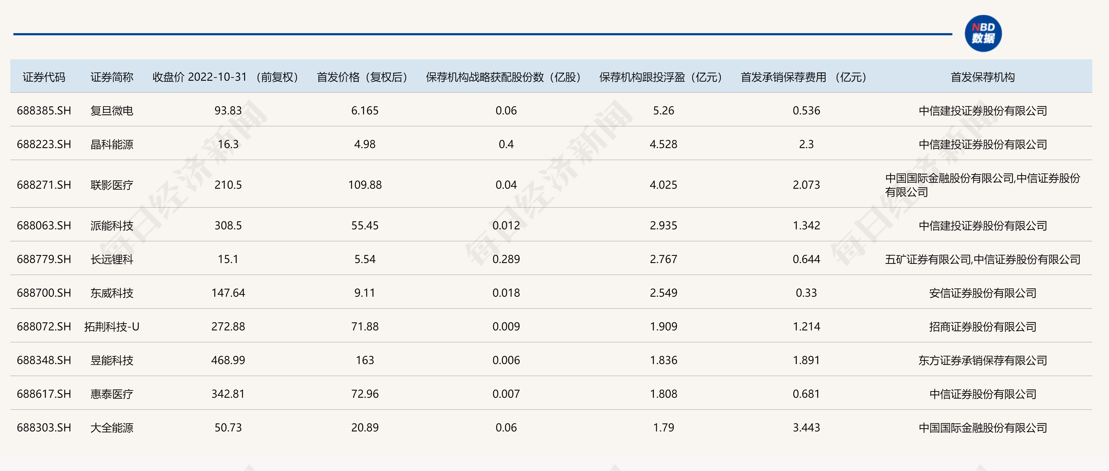This screenshot has width=1109, height=471.
Task: Click sponsor 安信证券股份有限公司
Action: coord(982,293)
